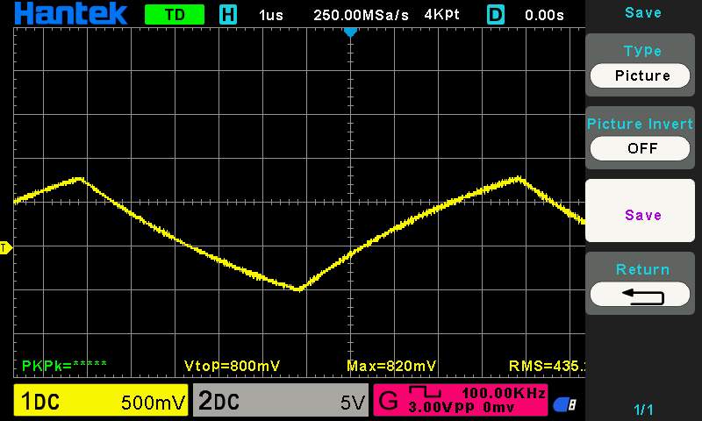Click the 1/1 page indicator

[643, 410]
